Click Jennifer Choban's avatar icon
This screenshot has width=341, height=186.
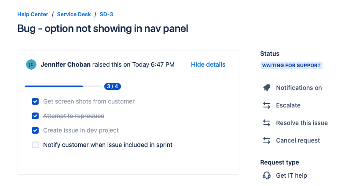(x=31, y=64)
